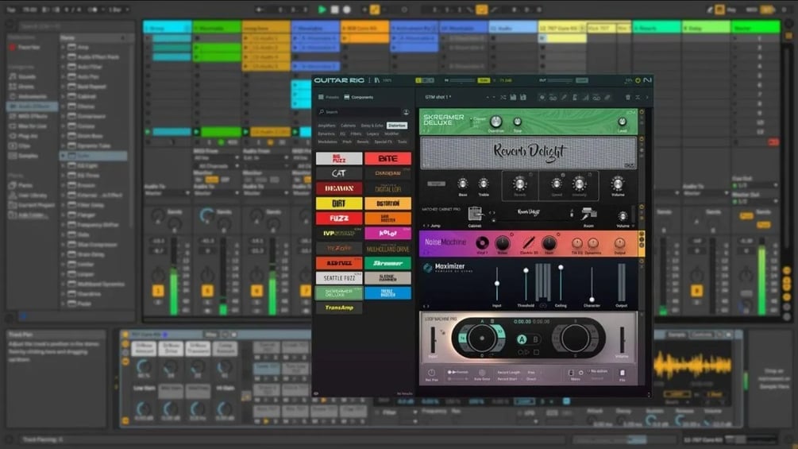The height and width of the screenshot is (449, 798).
Task: Toggle the Rec Pan power icon in Loop Machine
Action: coord(432,373)
